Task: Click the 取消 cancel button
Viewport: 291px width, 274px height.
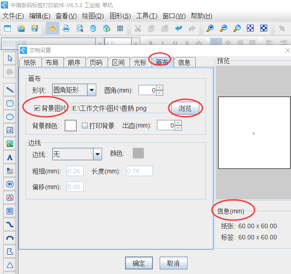Action: coord(173,263)
